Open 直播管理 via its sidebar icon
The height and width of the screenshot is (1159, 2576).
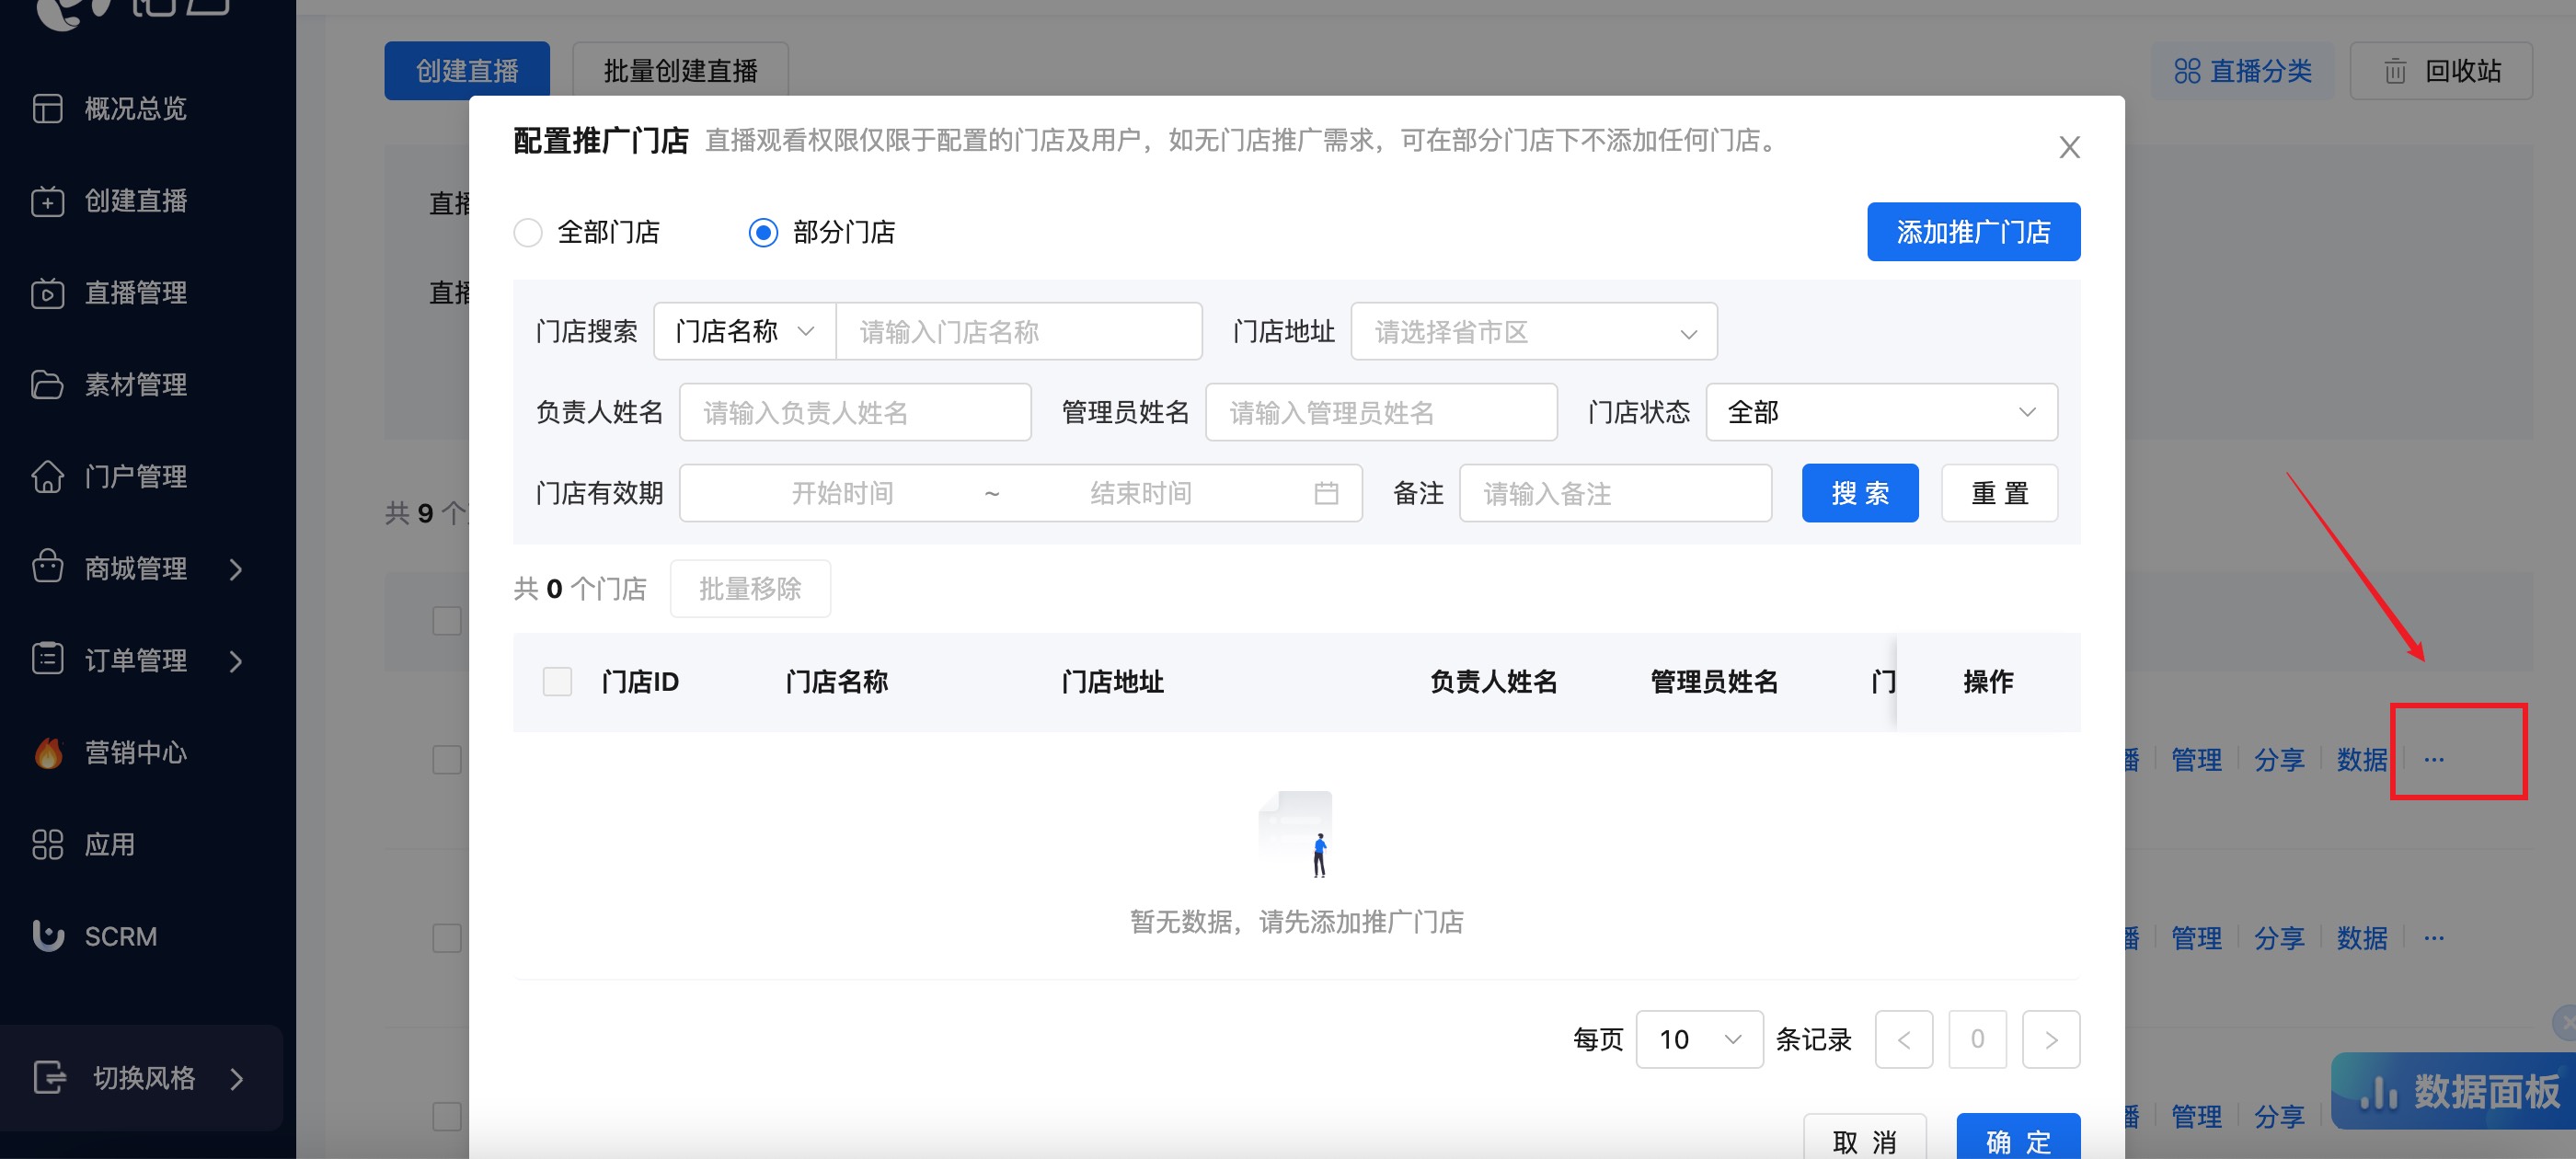click(47, 293)
